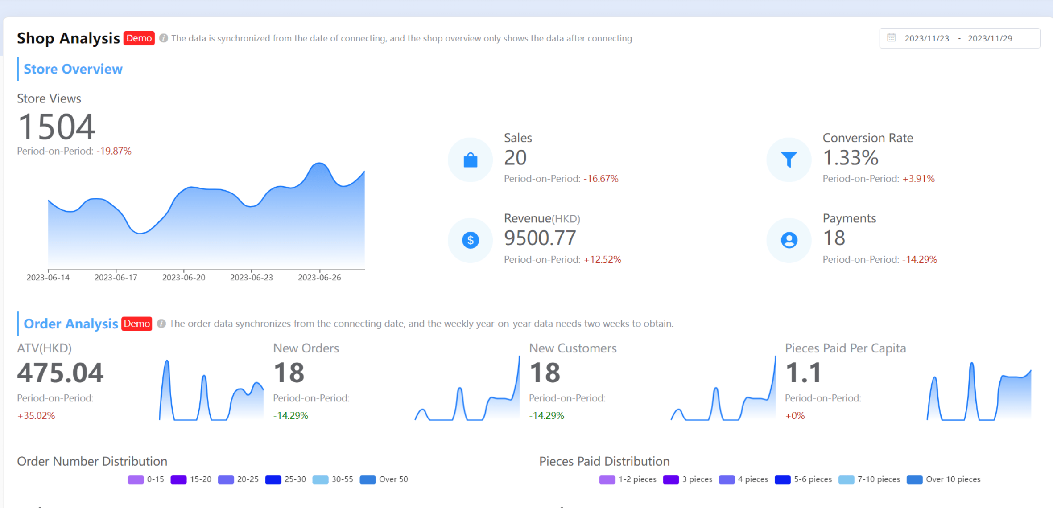Click the Conversion Rate funnel icon
This screenshot has height=508, width=1053.
click(789, 159)
